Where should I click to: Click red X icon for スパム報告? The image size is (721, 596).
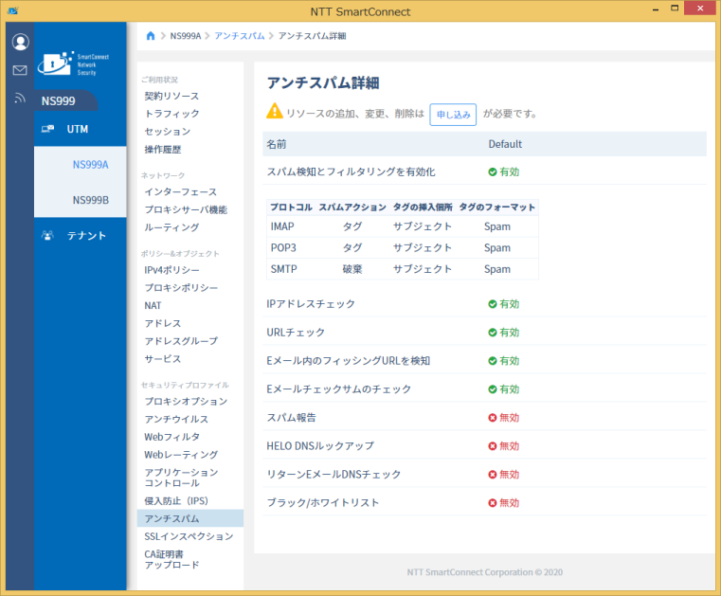coord(492,418)
